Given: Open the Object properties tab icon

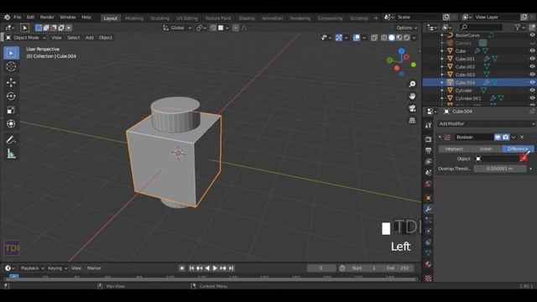Looking at the screenshot, I should 428,198.
